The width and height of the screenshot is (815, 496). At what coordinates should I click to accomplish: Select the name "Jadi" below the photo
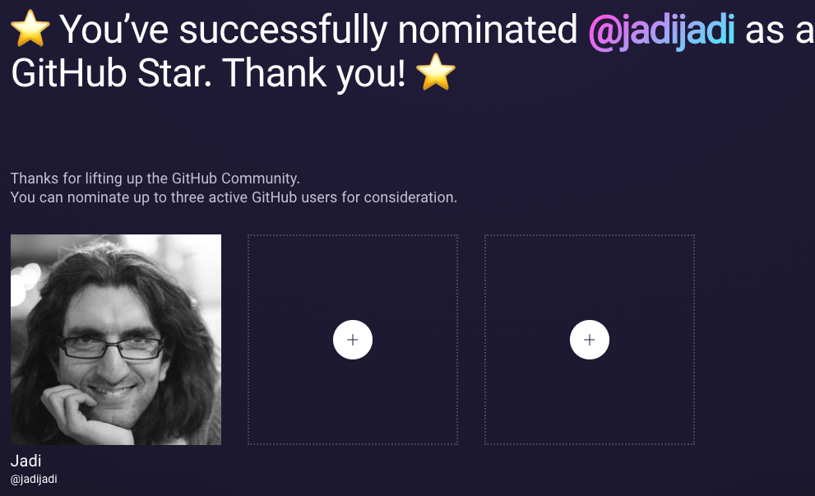tap(26, 461)
